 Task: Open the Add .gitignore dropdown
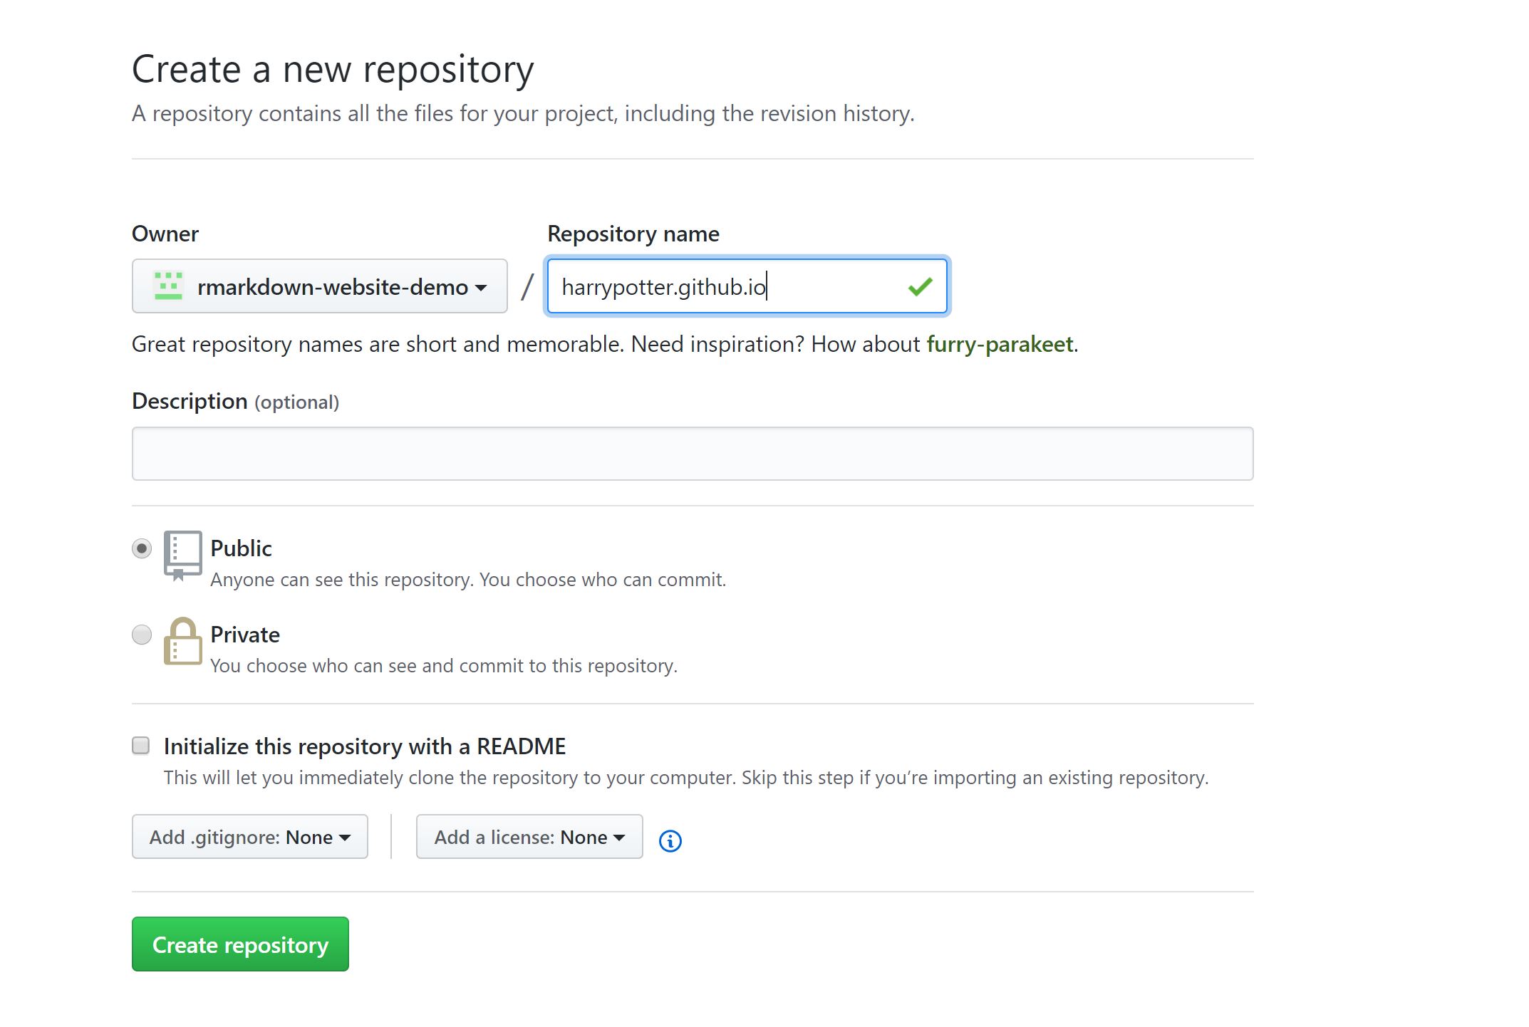coord(249,837)
